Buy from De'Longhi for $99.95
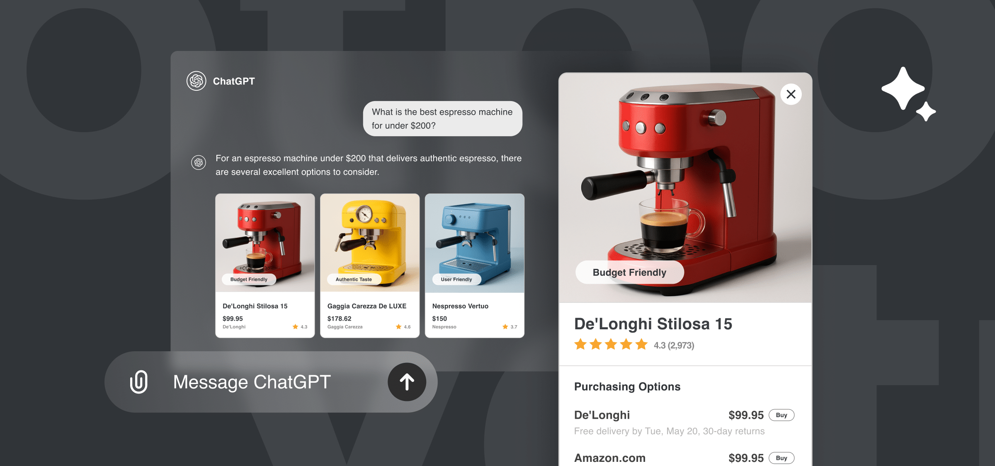995x466 pixels. tap(781, 415)
